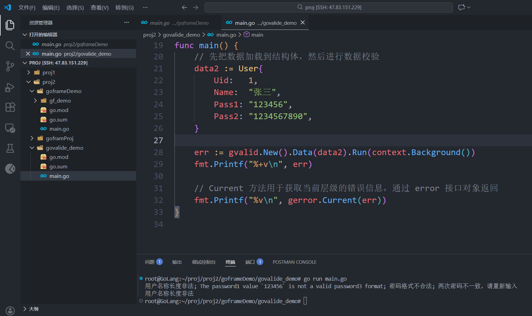Open the Accounts icon at bottom left
The image size is (532, 316).
pyautogui.click(x=10, y=311)
